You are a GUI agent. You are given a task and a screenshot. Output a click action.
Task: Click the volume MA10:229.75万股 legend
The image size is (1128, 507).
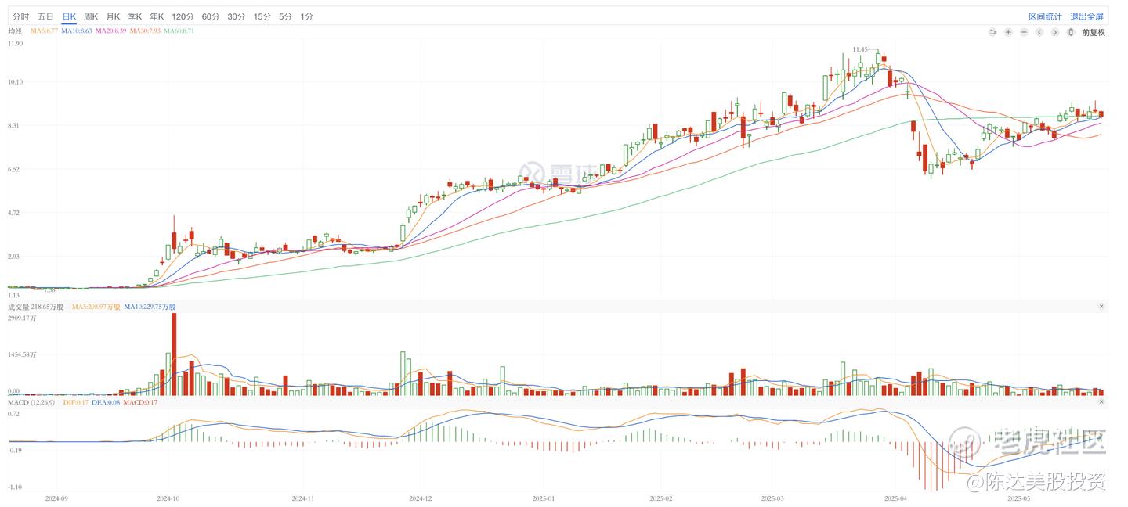(x=150, y=307)
